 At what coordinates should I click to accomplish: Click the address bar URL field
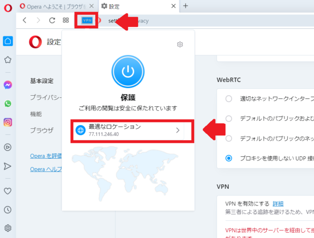click(x=204, y=21)
